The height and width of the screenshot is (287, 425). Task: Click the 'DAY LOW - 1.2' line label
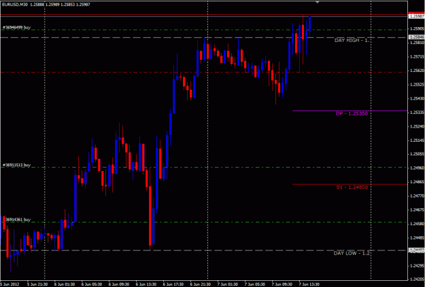point(352,253)
